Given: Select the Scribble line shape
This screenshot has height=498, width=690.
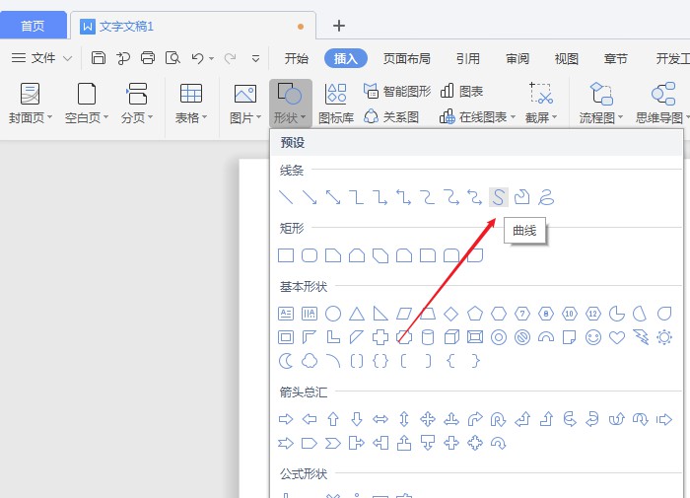Looking at the screenshot, I should 546,197.
